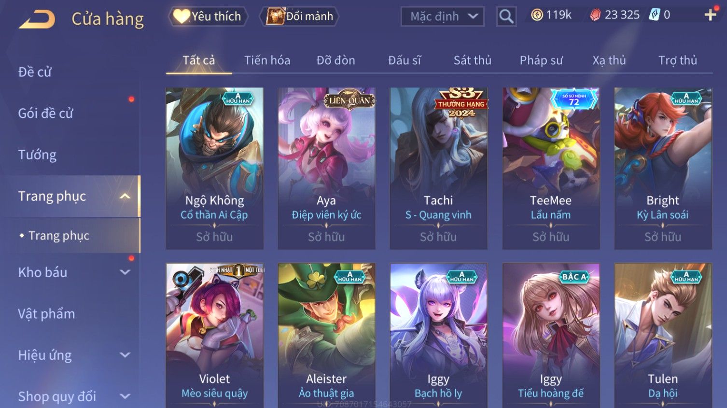Viewport: 727px width, 408px height.
Task: Open the Mặc định sort dropdown
Action: click(443, 16)
